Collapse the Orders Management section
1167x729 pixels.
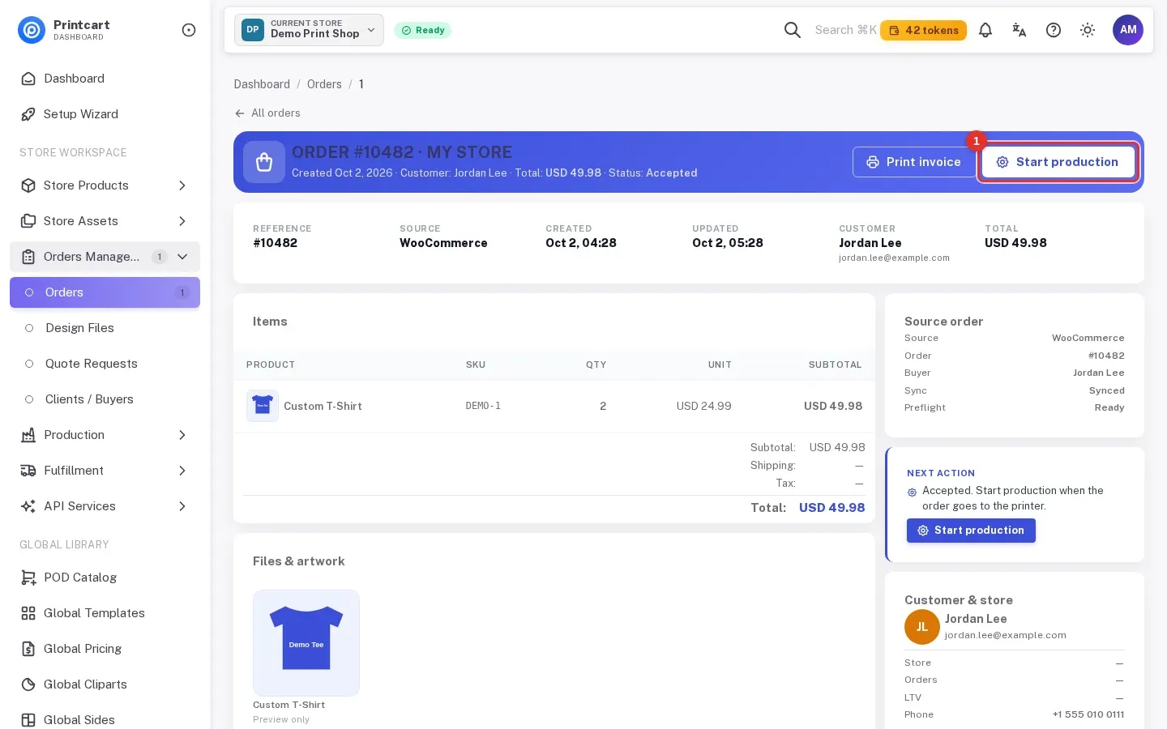pyautogui.click(x=182, y=257)
